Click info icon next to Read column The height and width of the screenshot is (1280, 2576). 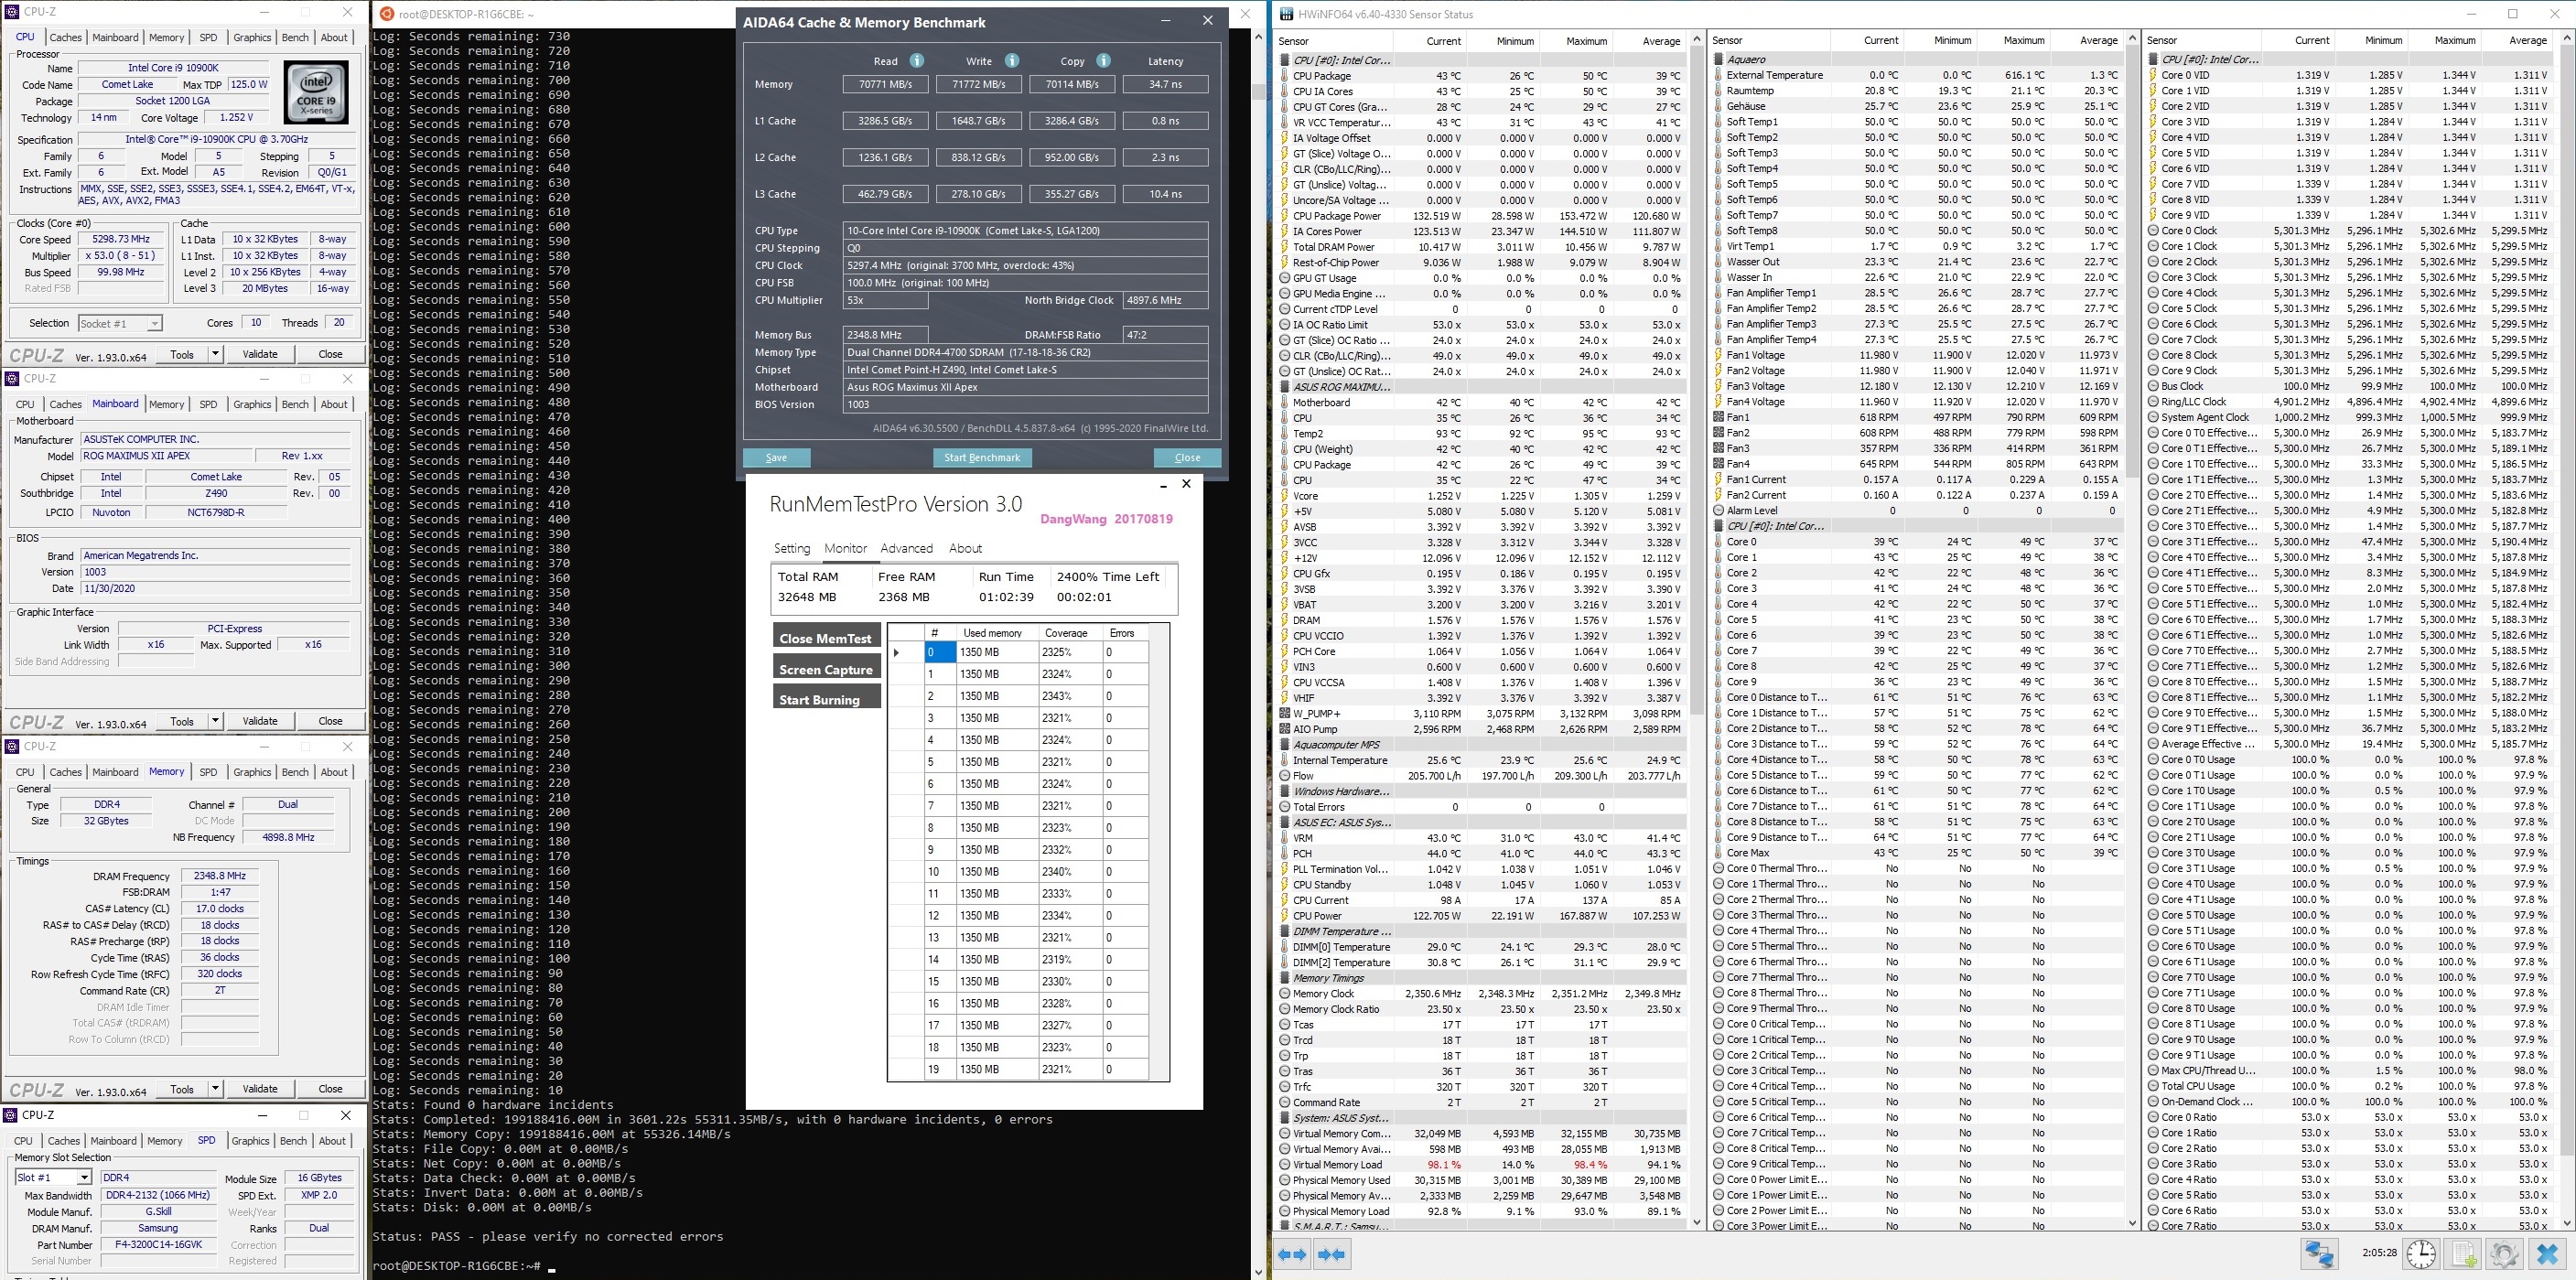[916, 61]
